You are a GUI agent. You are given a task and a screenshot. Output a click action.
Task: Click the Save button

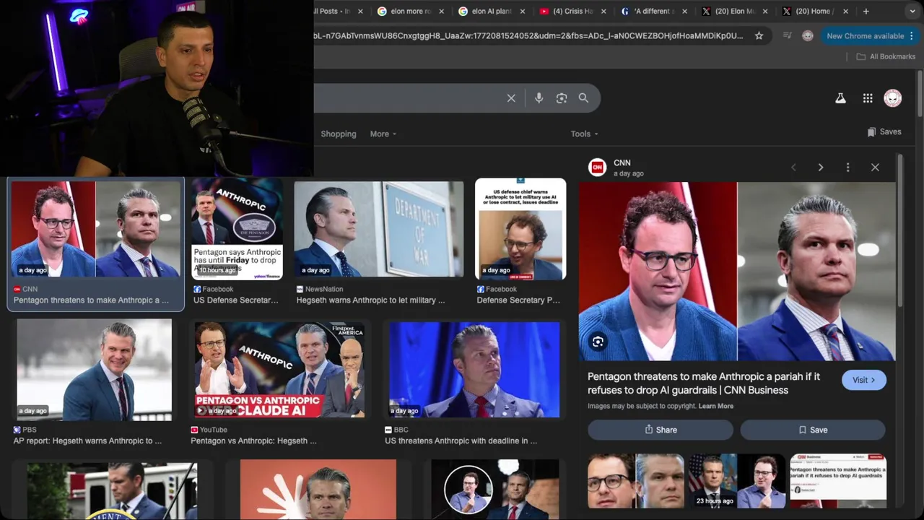pyautogui.click(x=813, y=430)
